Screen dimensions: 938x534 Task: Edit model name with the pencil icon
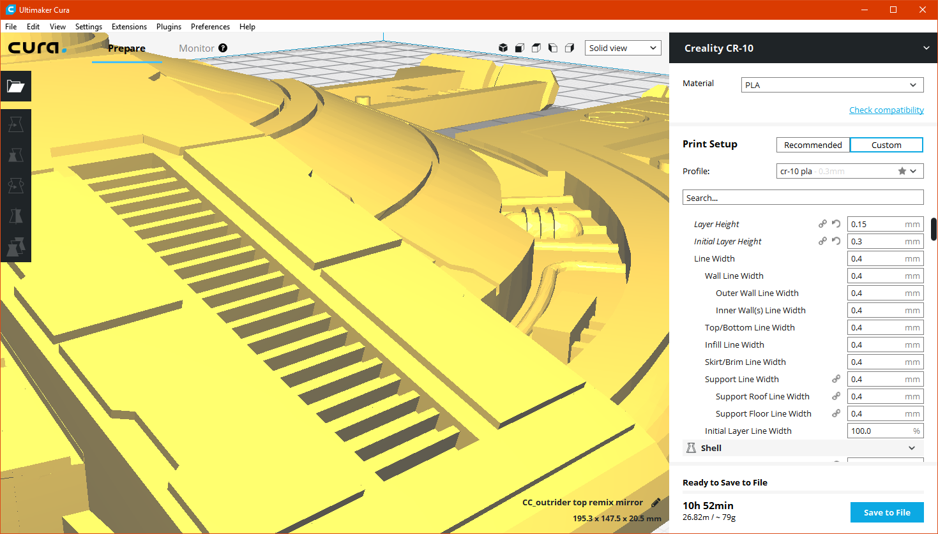tap(656, 503)
